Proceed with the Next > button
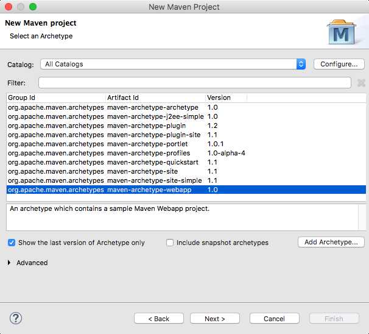This screenshot has width=369, height=334. point(215,318)
